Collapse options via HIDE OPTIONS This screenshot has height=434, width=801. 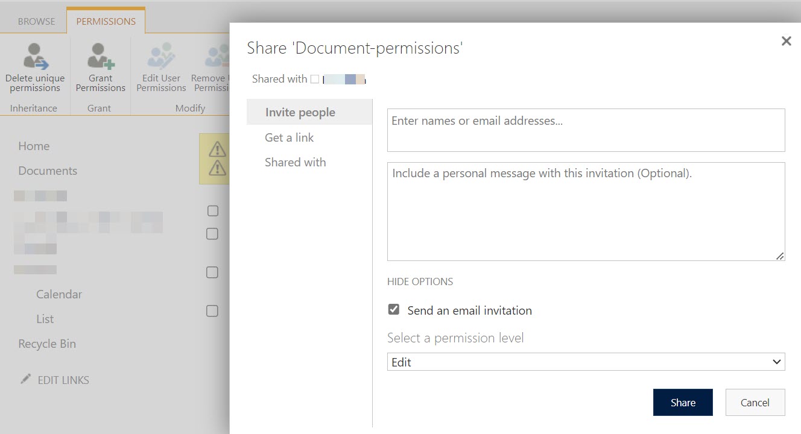(420, 281)
